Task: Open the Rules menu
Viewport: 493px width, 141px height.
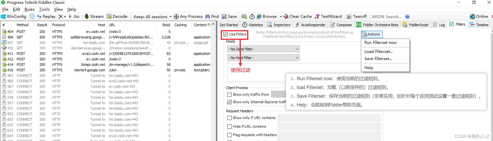Action: pos(30,9)
